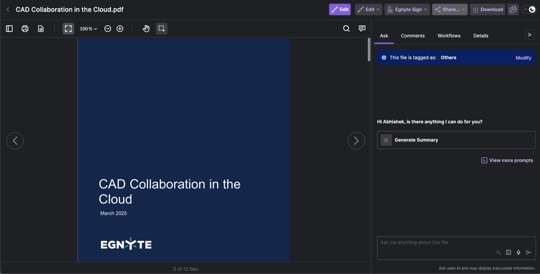Open search with magnifier icon
Viewport: 540px width, 274px height.
(x=347, y=29)
